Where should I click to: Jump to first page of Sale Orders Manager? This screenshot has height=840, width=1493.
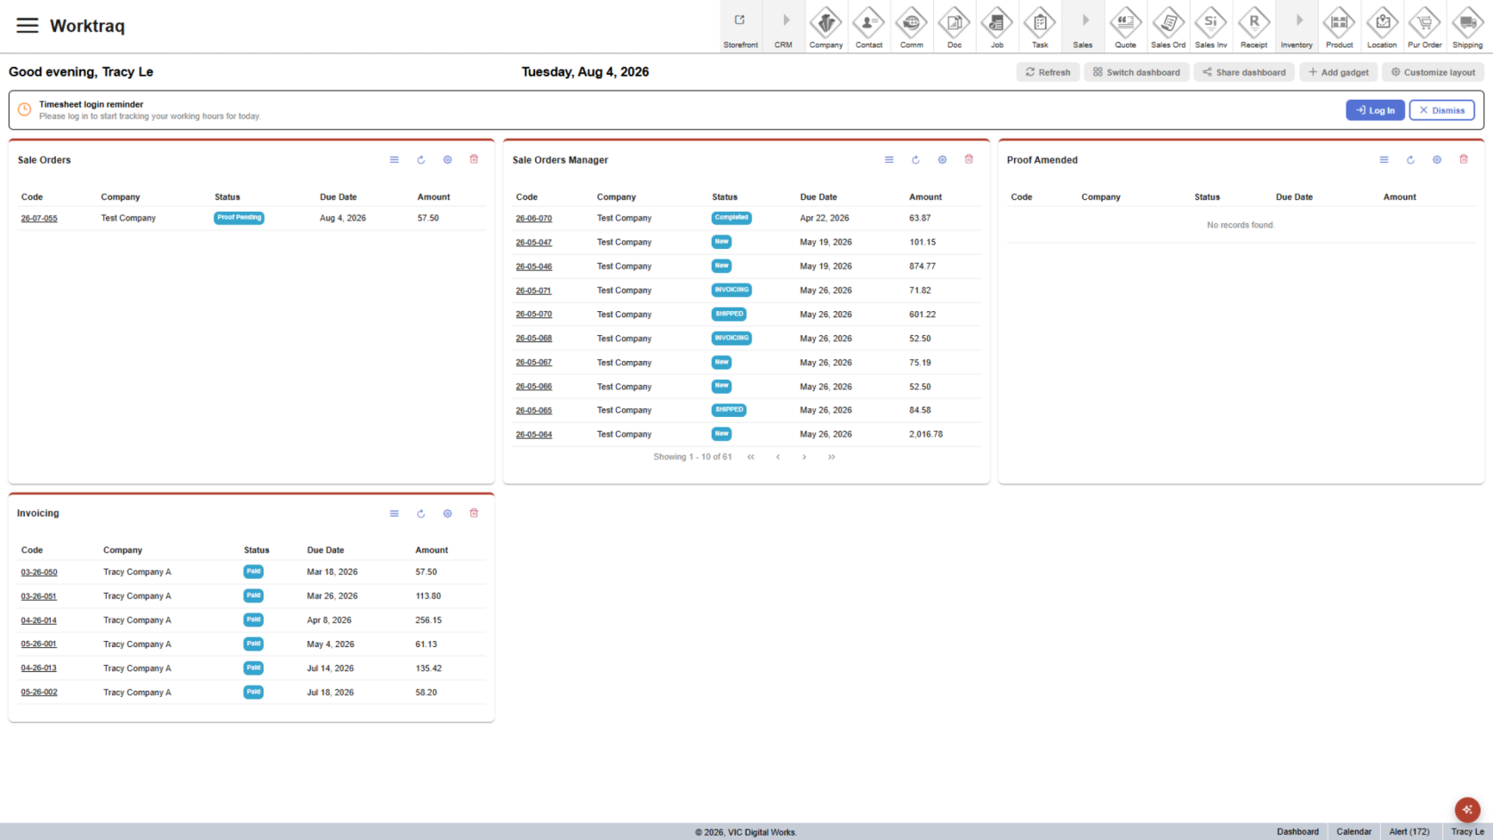click(x=751, y=457)
